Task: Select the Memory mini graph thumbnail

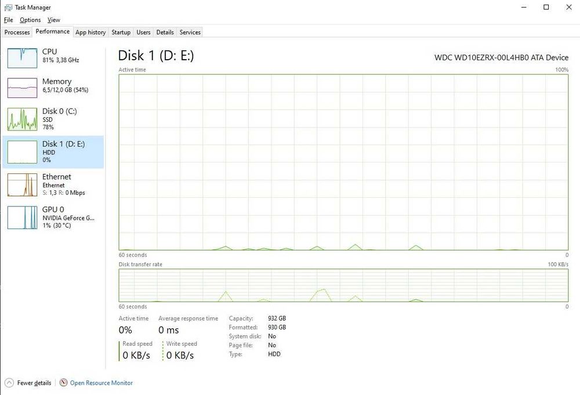Action: pos(22,88)
